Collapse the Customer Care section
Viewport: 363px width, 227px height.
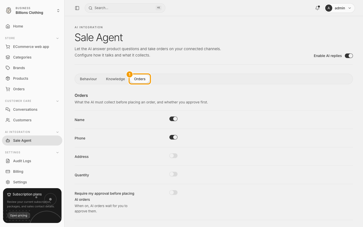(x=57, y=101)
